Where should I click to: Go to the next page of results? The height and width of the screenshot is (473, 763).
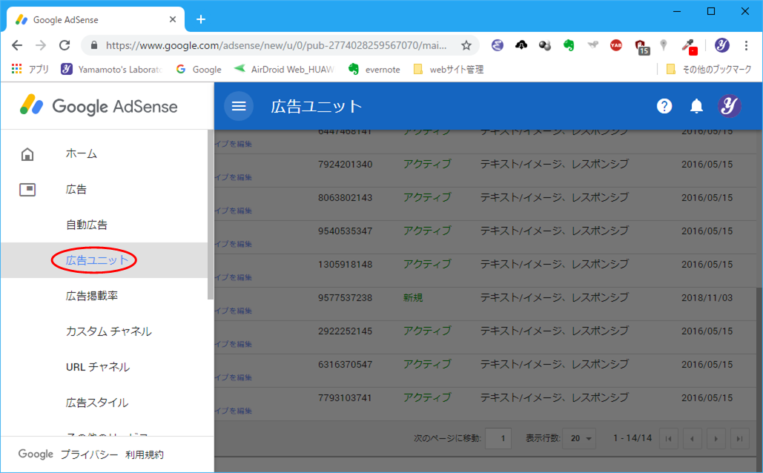(x=716, y=438)
